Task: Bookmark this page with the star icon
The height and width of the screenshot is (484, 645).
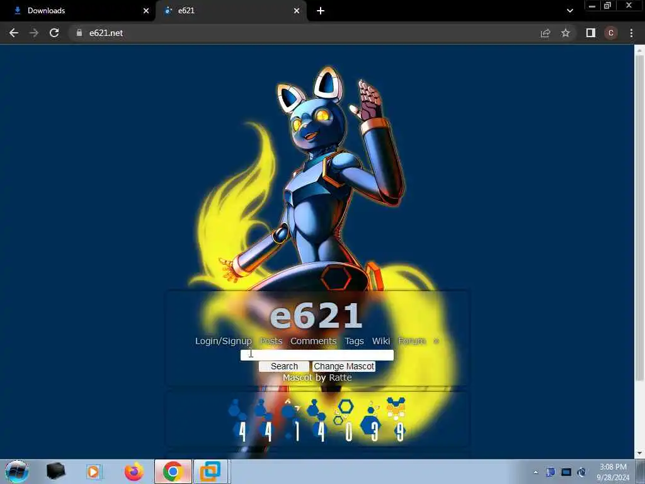Action: [x=566, y=33]
